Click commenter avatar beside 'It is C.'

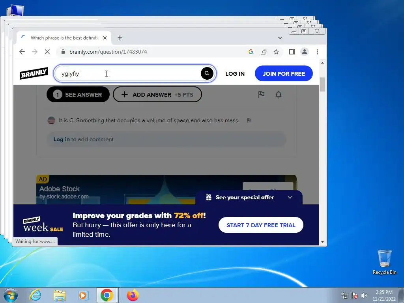[x=51, y=120]
